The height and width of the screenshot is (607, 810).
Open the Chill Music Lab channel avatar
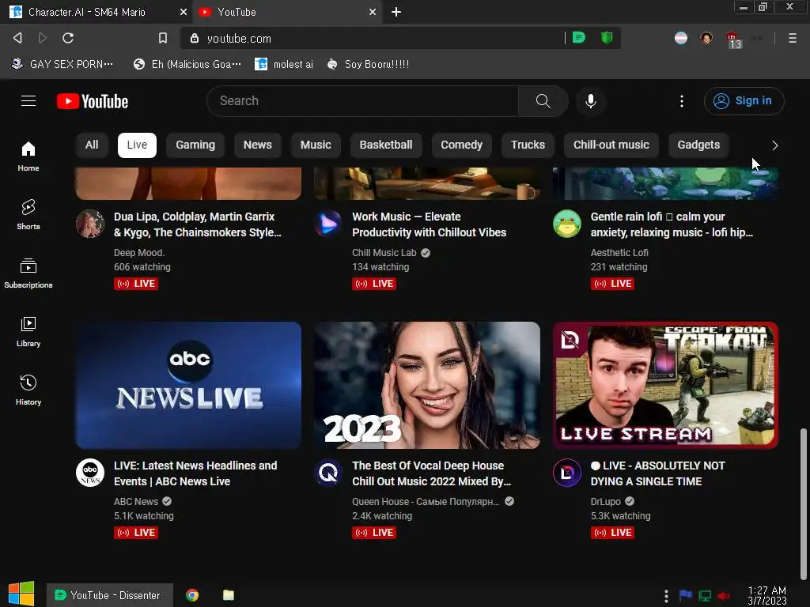click(x=328, y=224)
